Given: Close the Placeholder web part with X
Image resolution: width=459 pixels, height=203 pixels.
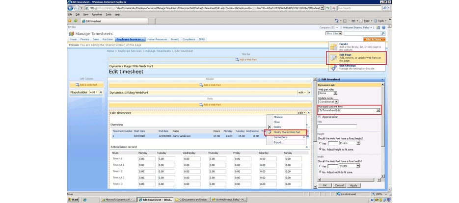Looking at the screenshot, I should click(x=101, y=92).
